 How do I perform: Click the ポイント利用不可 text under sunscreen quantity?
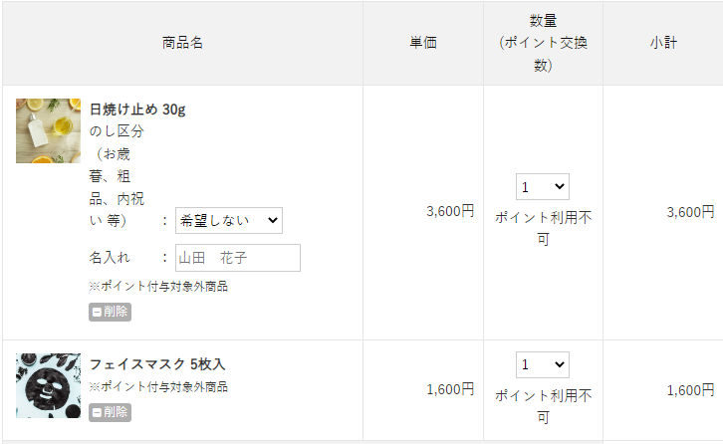pyautogui.click(x=543, y=228)
